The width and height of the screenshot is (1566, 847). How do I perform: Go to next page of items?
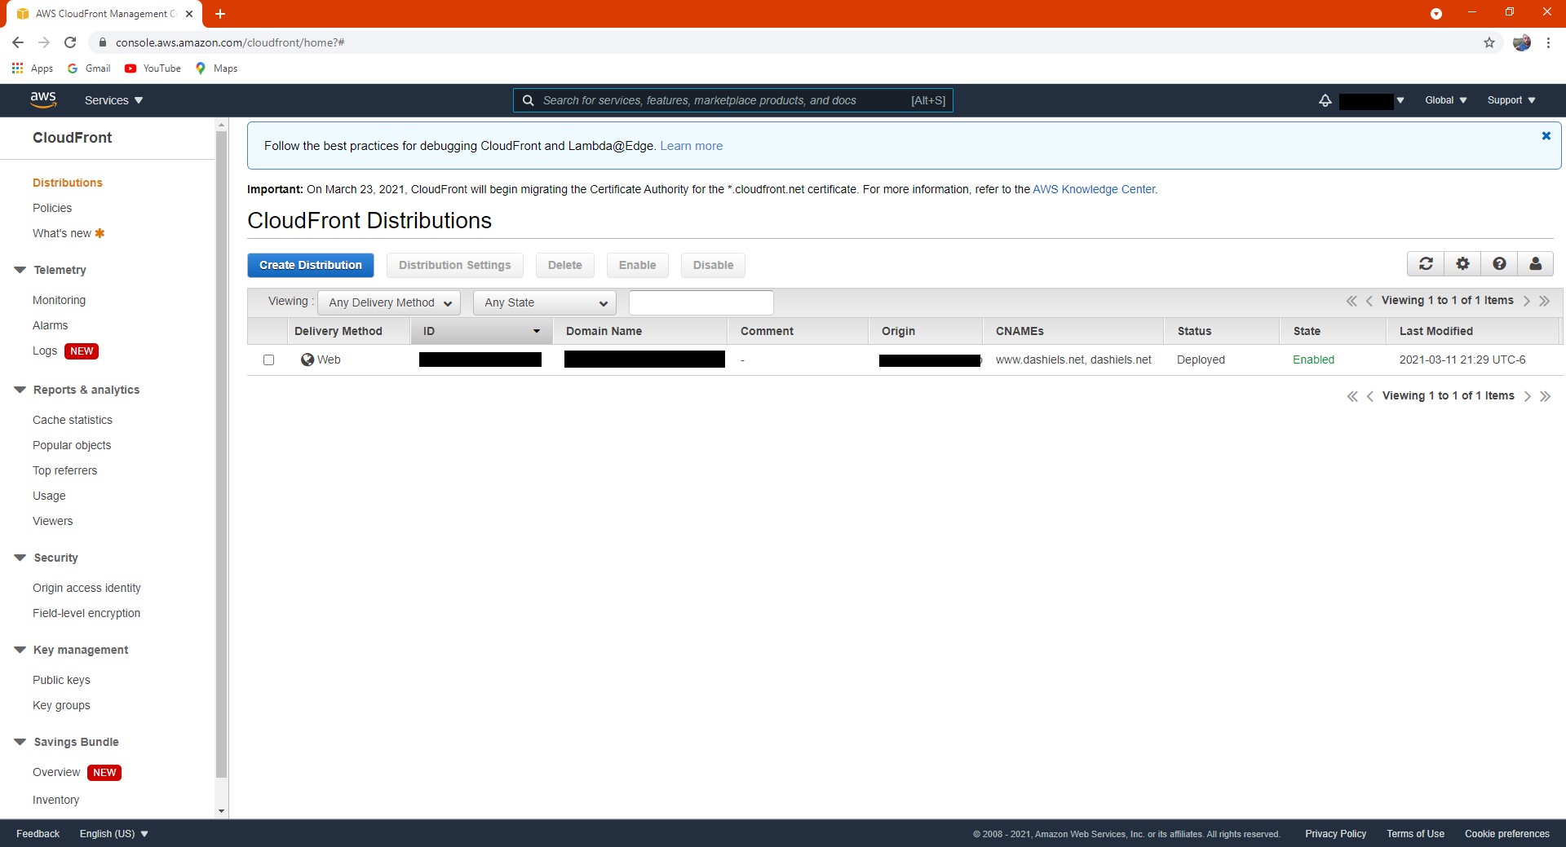(x=1527, y=301)
